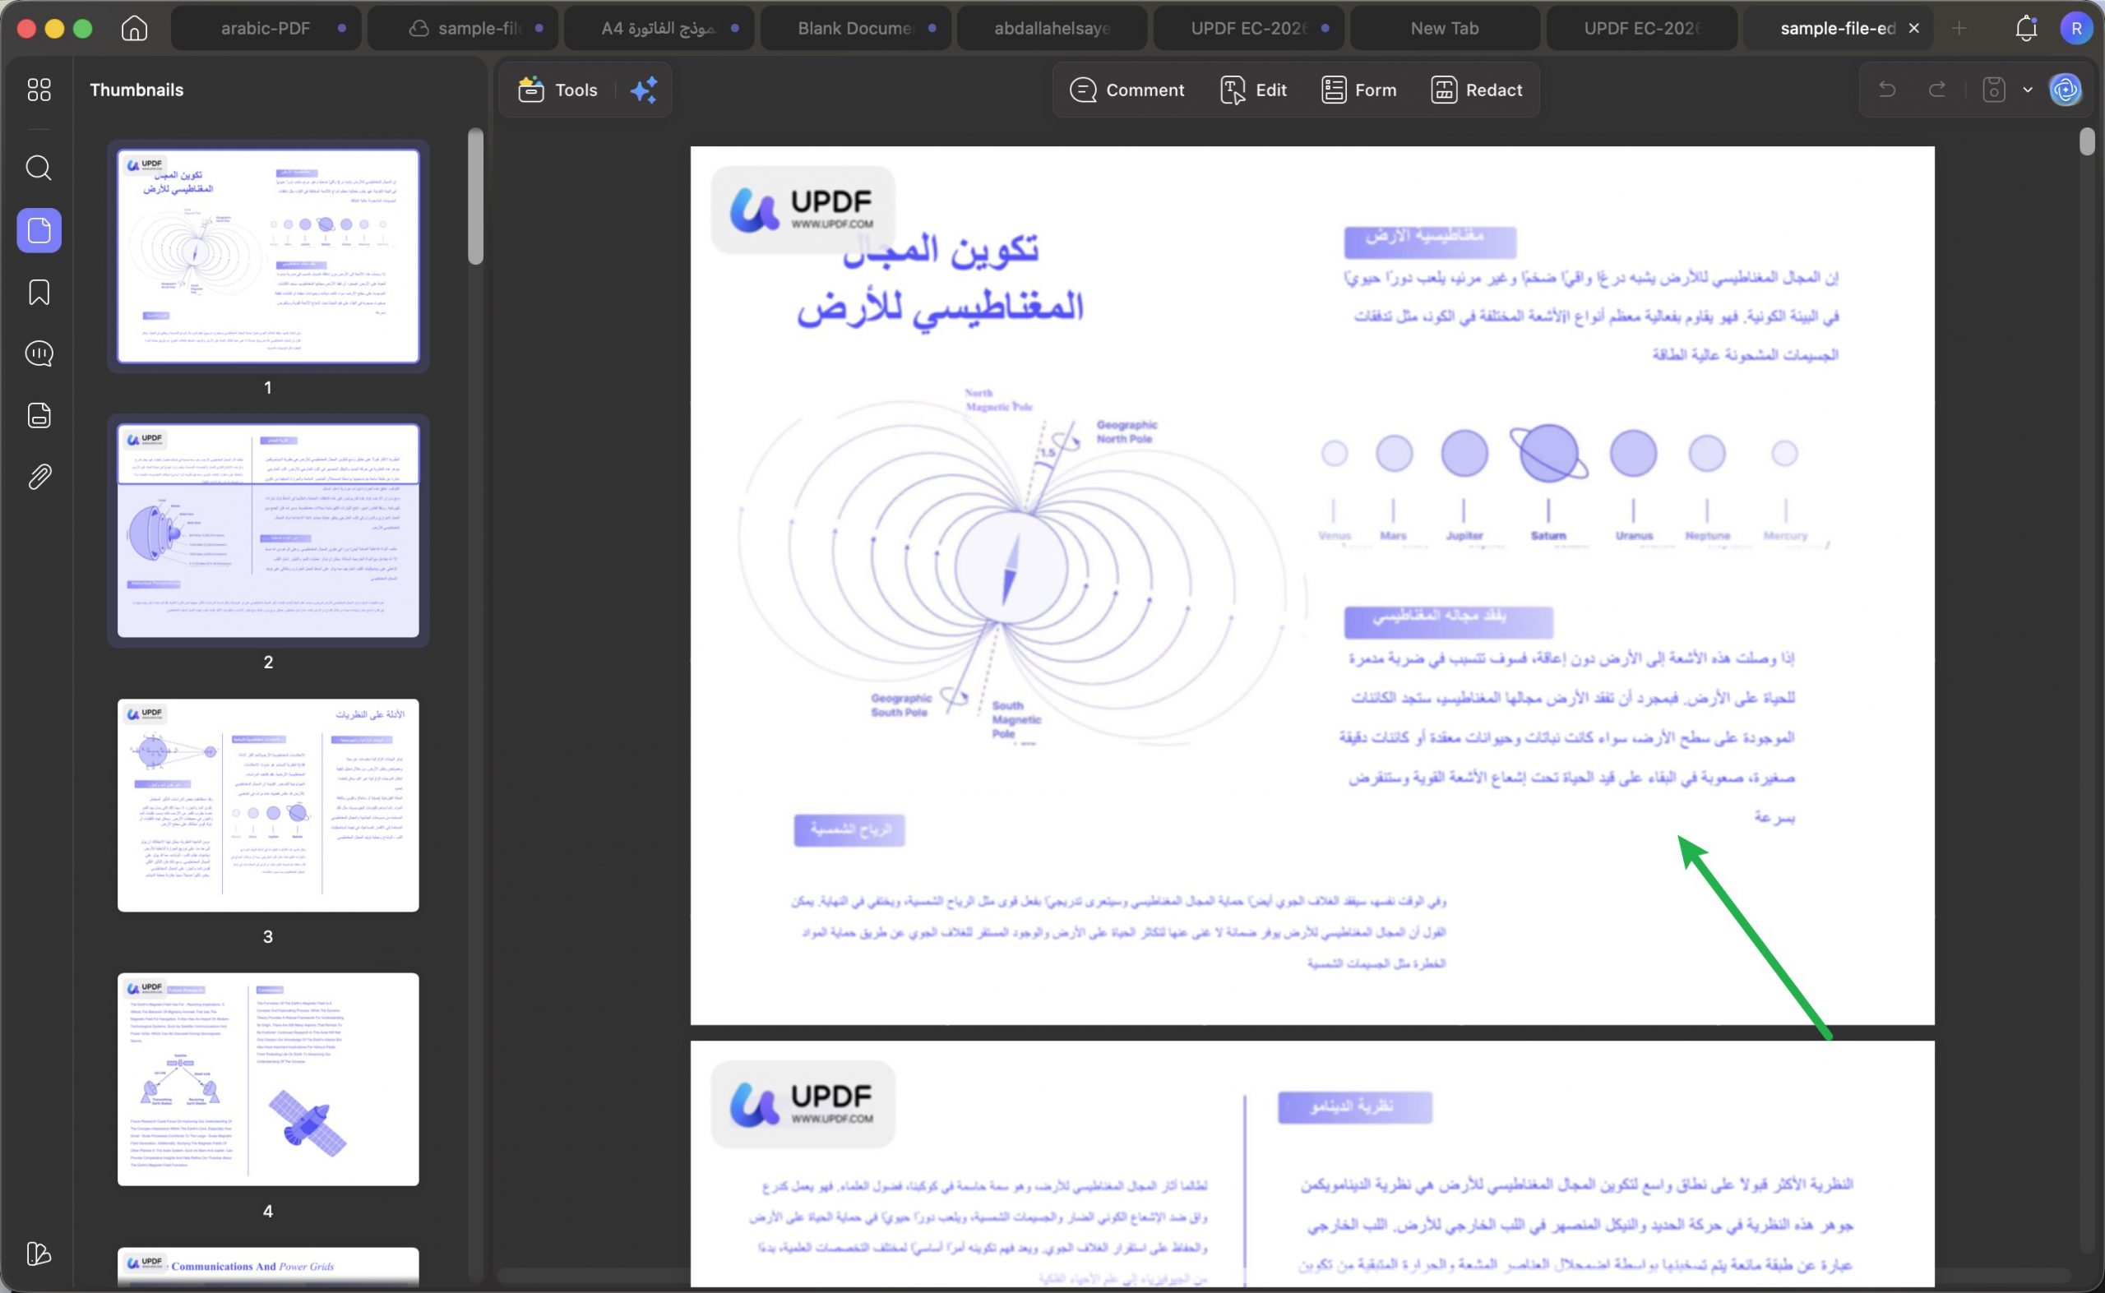The image size is (2105, 1293).
Task: Close the sample-file-ed tab
Action: [1914, 28]
